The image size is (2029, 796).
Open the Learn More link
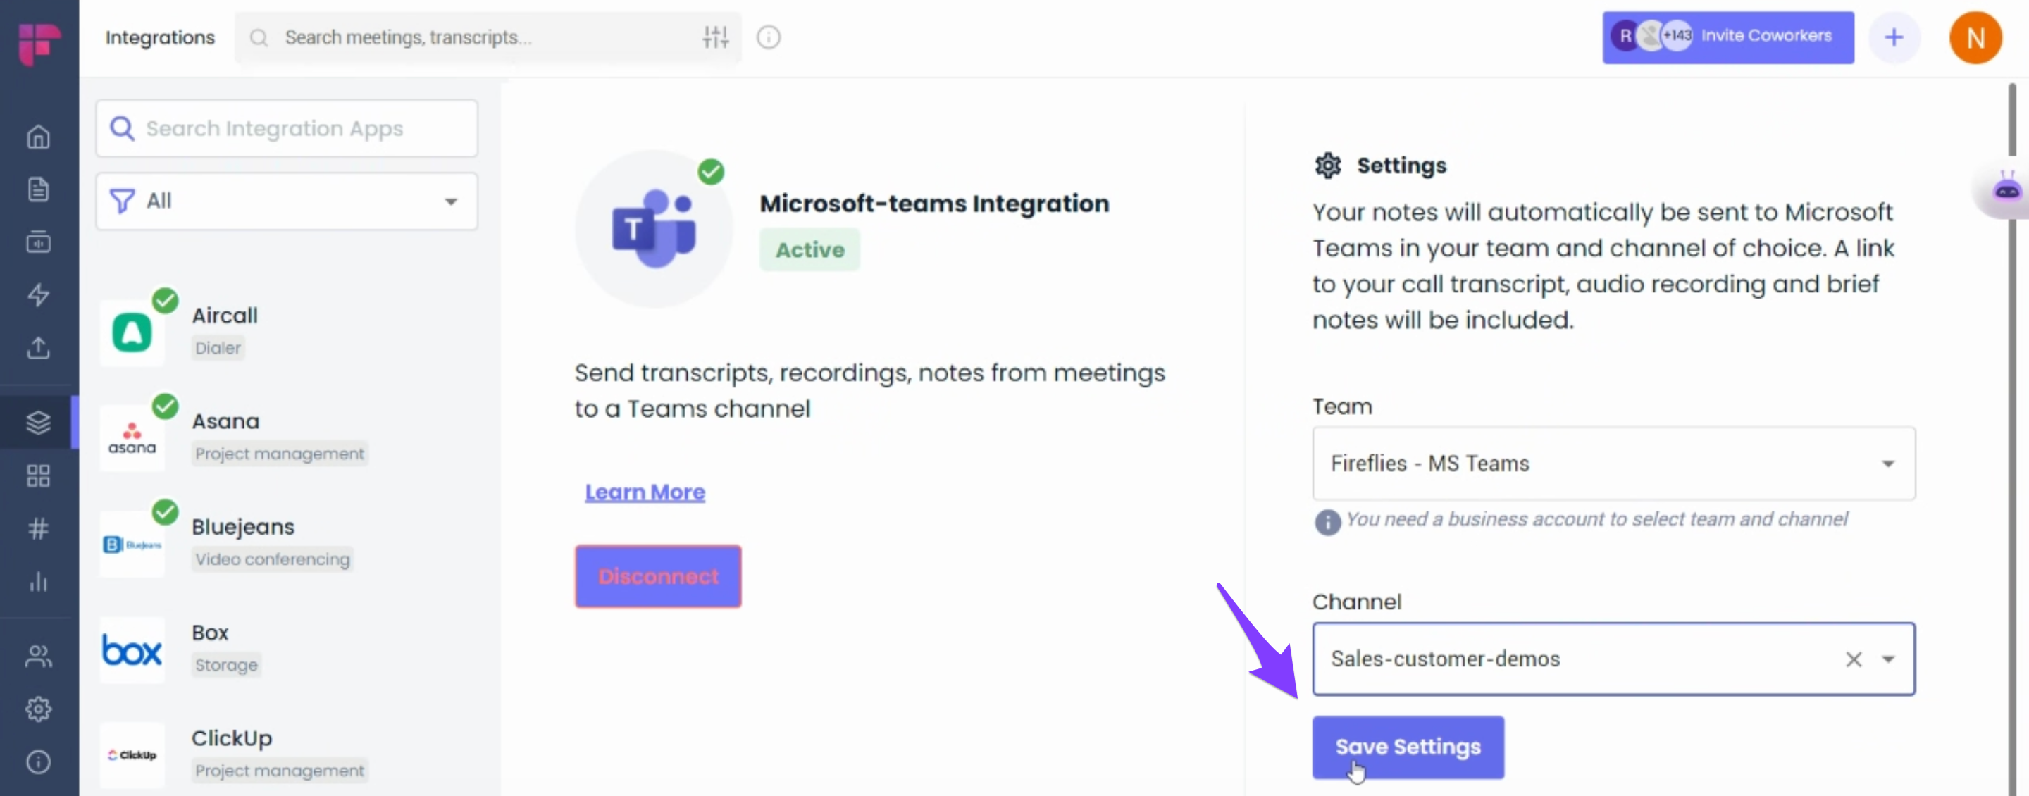(645, 492)
